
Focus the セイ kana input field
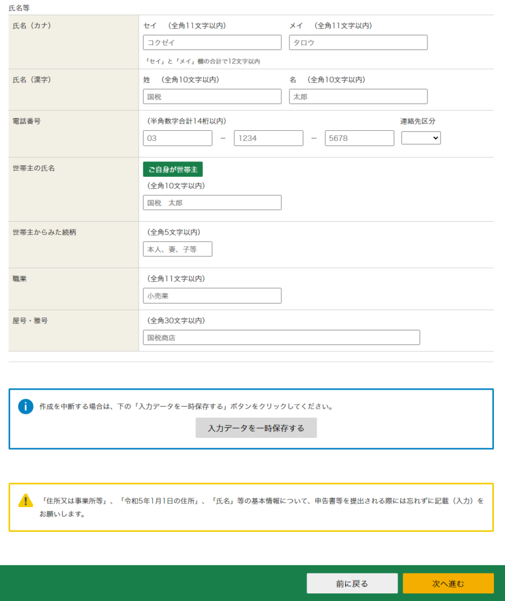(212, 43)
